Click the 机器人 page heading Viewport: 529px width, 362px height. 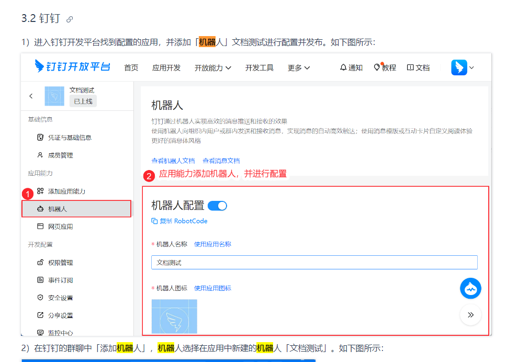[x=167, y=105]
